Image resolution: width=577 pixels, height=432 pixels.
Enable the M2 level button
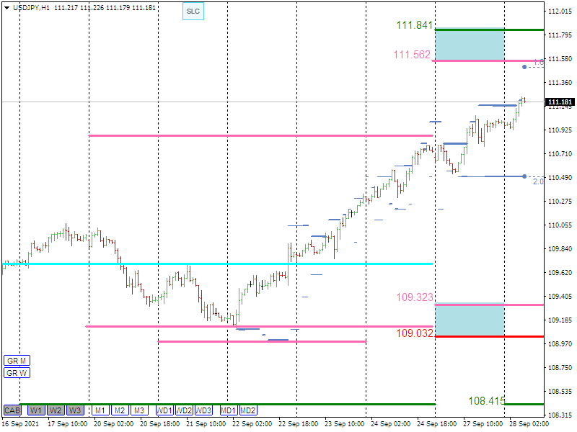(x=120, y=410)
